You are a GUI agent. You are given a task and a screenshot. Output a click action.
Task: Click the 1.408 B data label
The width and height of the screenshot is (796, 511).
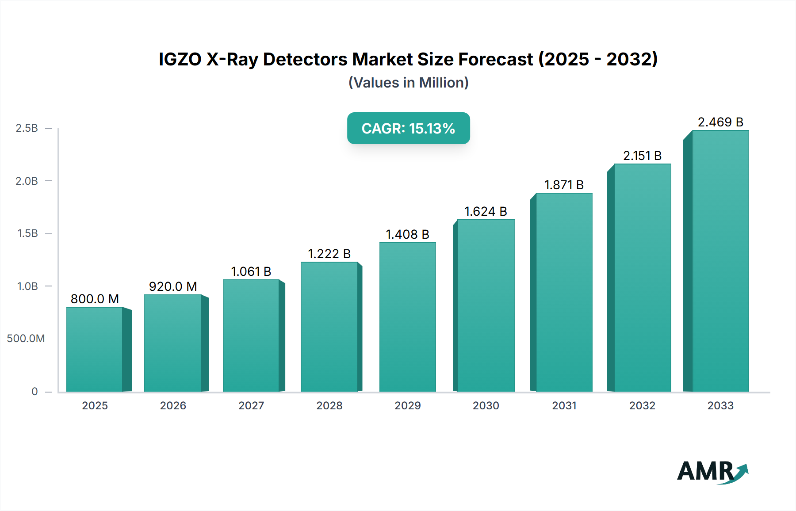point(407,234)
